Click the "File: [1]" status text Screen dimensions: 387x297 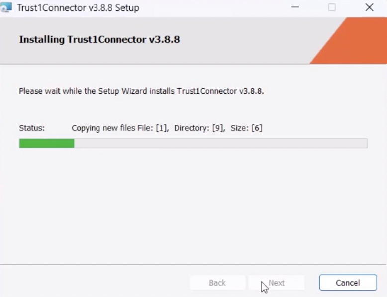153,128
